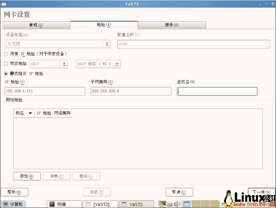Click the volume speaker tray icon
The image size is (276, 208).
(x=177, y=204)
